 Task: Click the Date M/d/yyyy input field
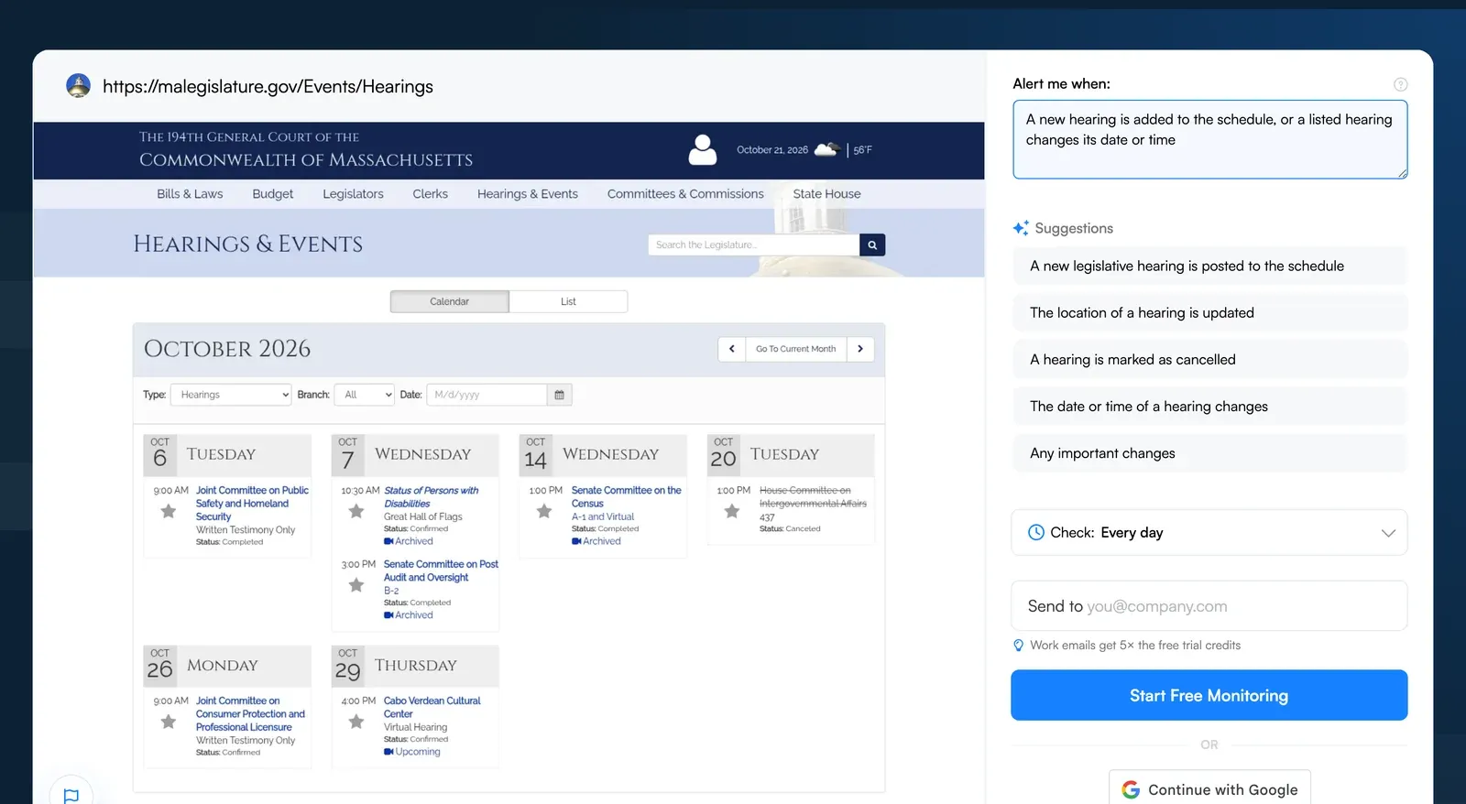click(487, 395)
